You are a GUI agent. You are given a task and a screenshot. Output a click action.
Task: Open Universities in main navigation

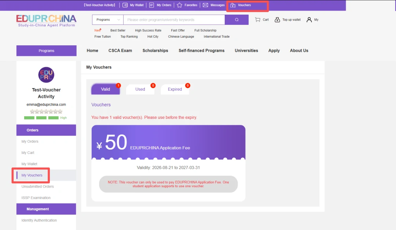pyautogui.click(x=246, y=50)
